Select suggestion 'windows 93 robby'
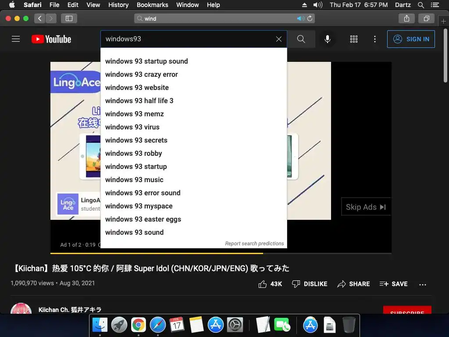Screen dimensions: 449x337 [x=193, y=154]
